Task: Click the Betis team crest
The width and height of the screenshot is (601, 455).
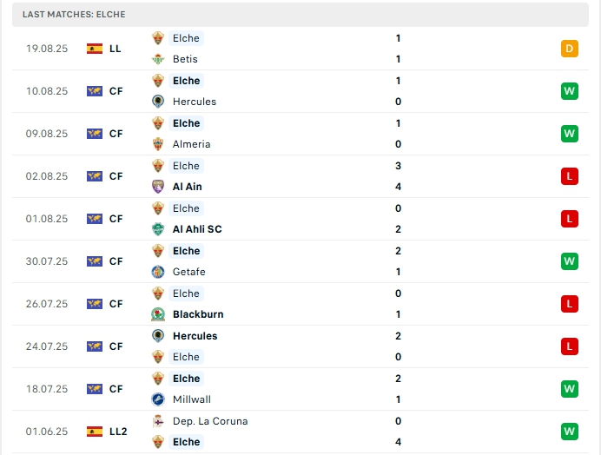Action: pyautogui.click(x=158, y=59)
